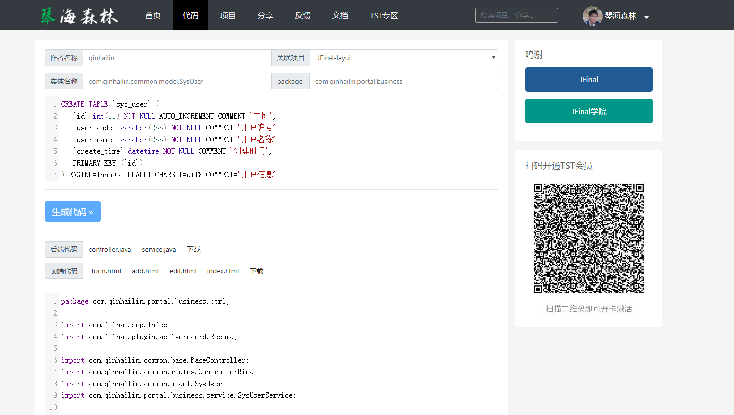
Task: Open the 反馈 navigation item
Action: 303,15
